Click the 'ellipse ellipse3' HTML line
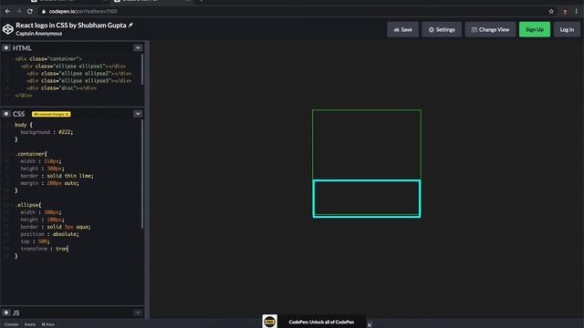This screenshot has height=328, width=584. tap(79, 81)
